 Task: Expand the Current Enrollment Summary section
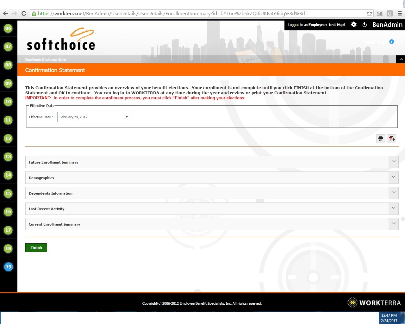[x=393, y=224]
